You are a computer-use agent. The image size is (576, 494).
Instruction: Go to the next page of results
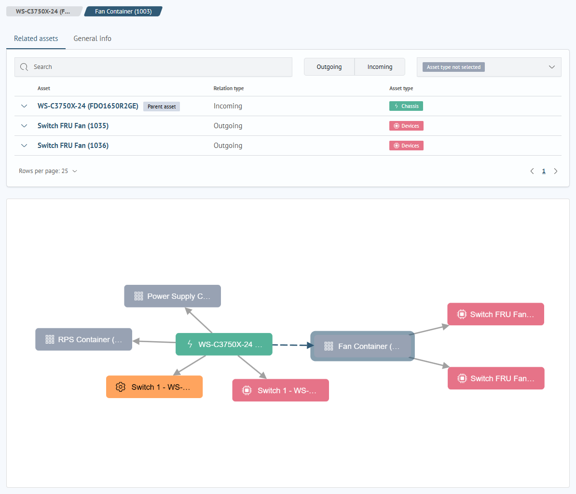556,171
